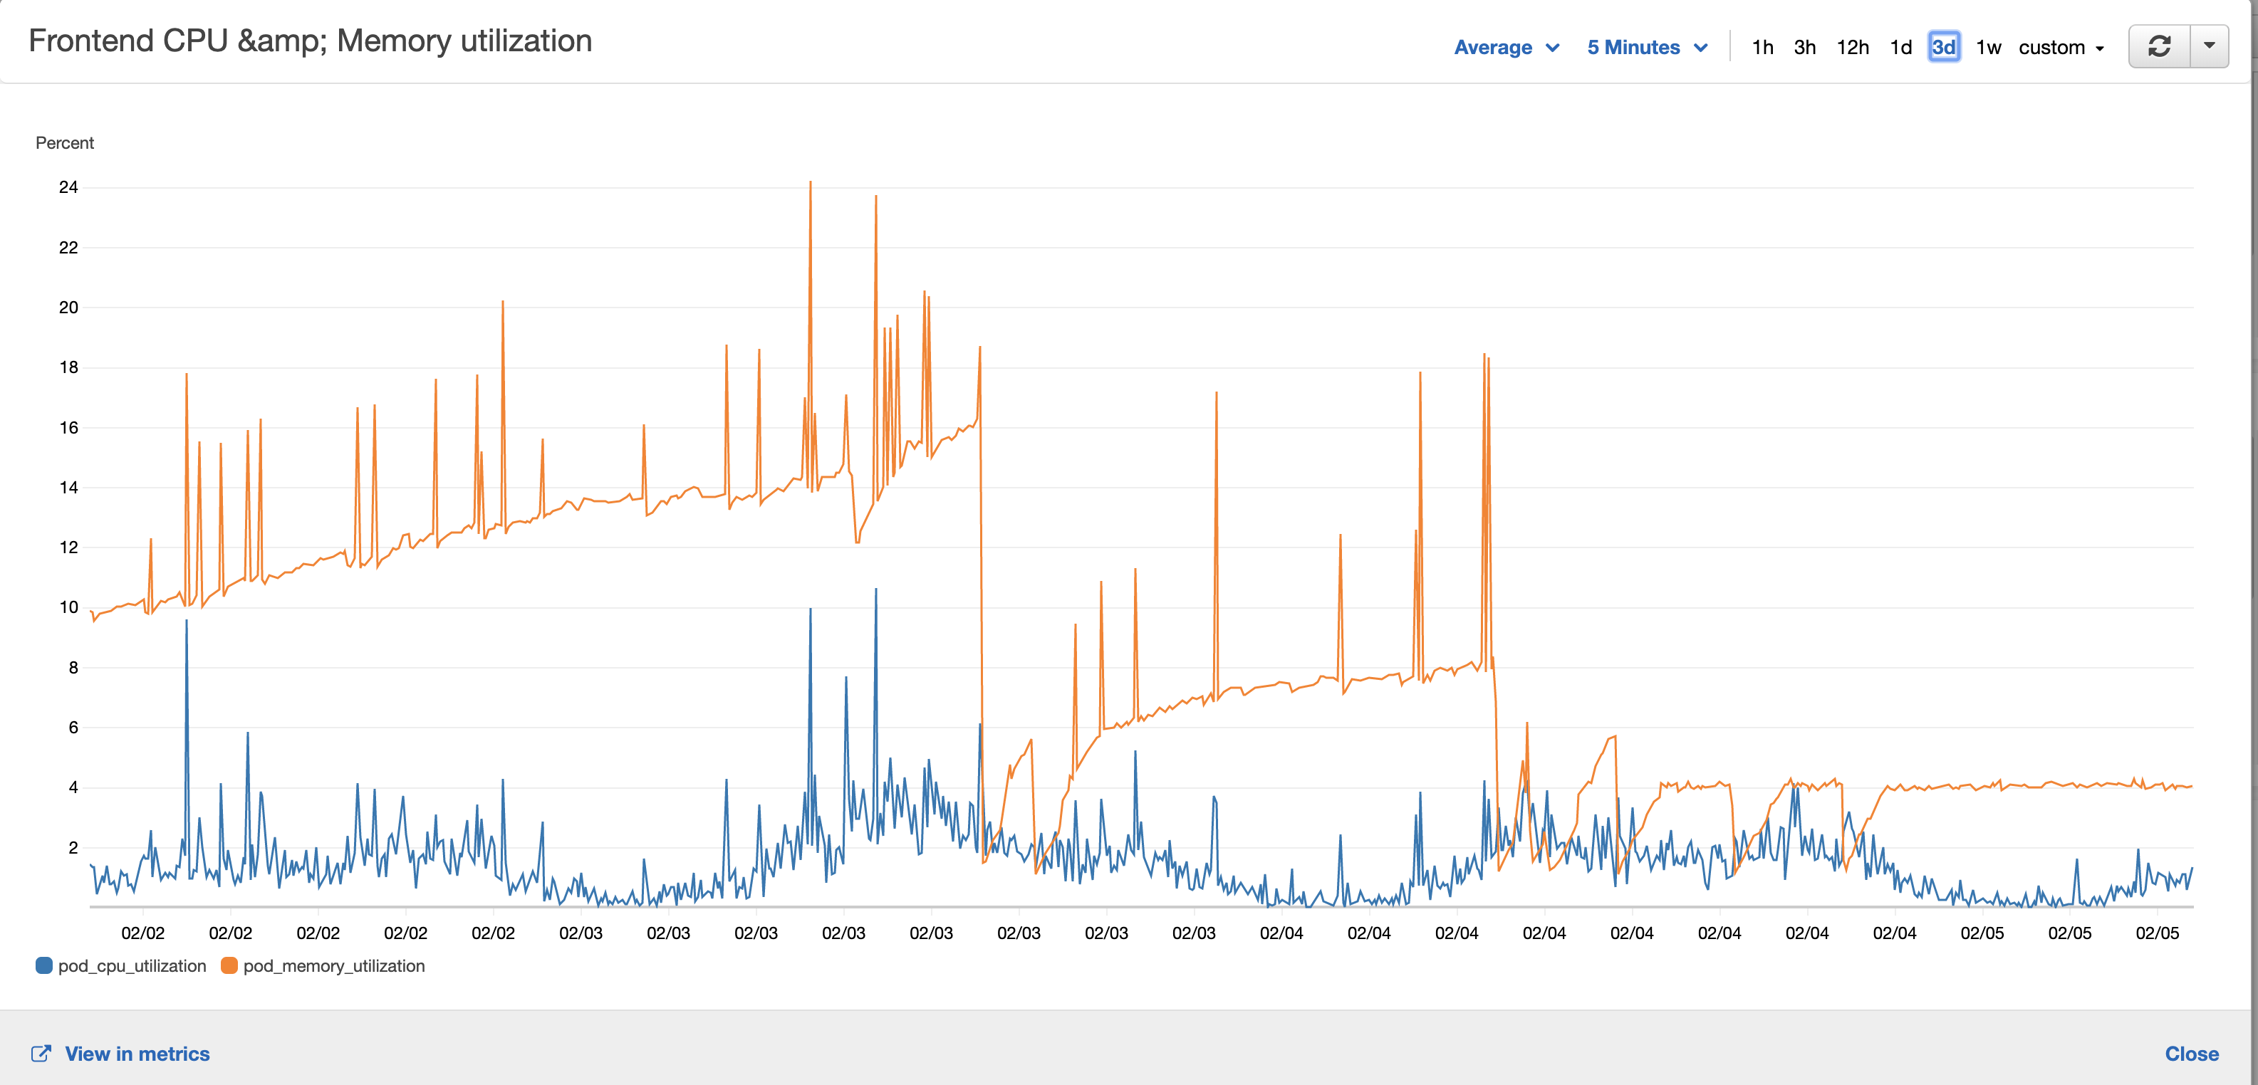Click the Frontend CPU & Memory utilization title
The height and width of the screenshot is (1085, 2258).
point(311,41)
